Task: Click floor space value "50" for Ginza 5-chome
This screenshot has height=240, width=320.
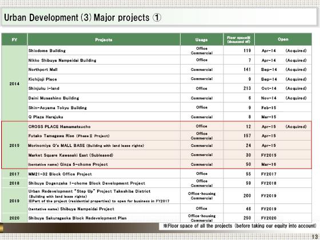Action: pos(249,164)
